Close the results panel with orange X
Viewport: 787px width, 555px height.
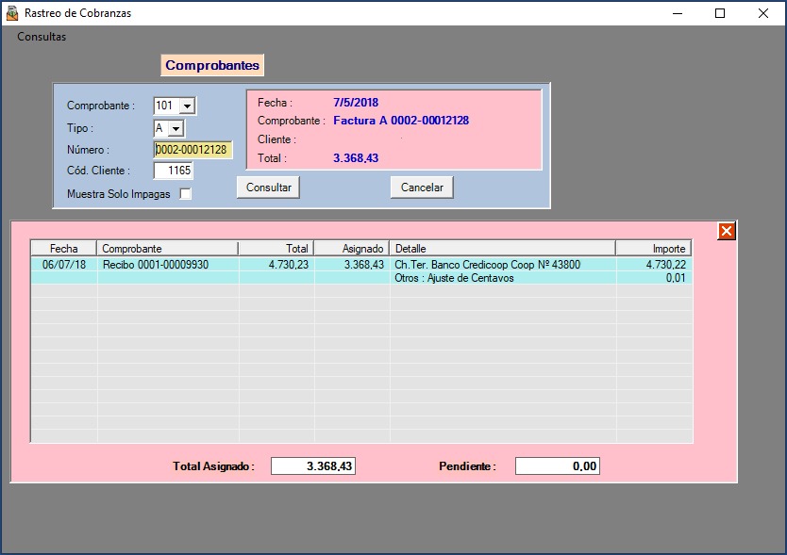[x=726, y=231]
